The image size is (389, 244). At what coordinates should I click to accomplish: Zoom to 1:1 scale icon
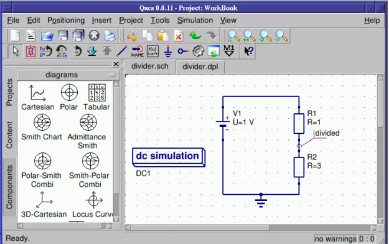pos(249,35)
